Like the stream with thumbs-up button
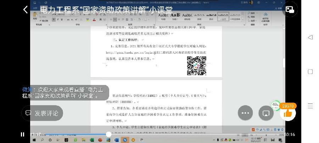The height and width of the screenshot is (143, 319). [288, 114]
